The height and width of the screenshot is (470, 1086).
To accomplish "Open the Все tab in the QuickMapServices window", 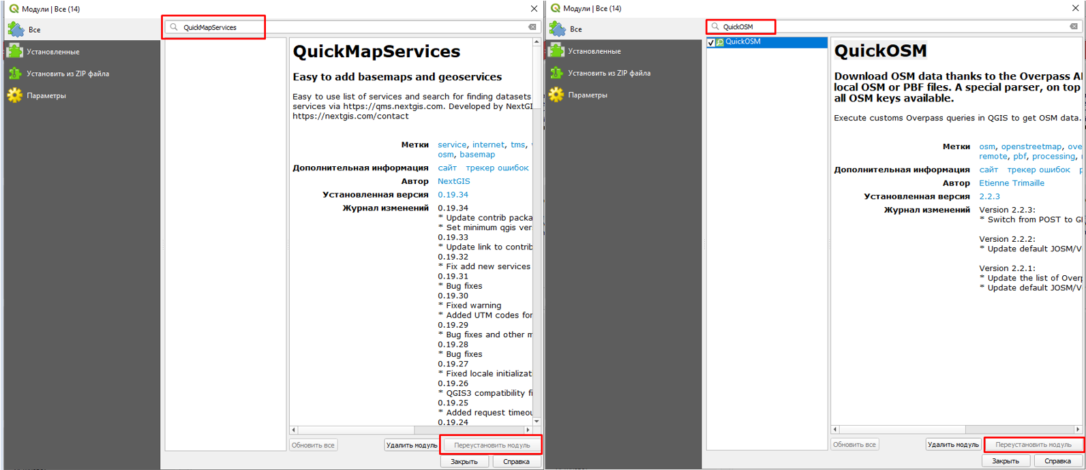I will (x=34, y=30).
